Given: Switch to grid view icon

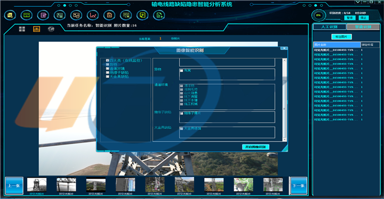Looking at the screenshot, I should 22,29.
